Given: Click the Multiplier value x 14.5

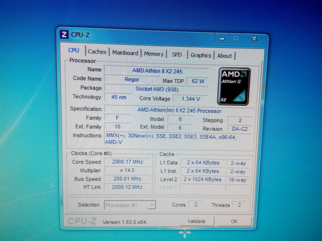Looking at the screenshot, I should coord(127,170).
